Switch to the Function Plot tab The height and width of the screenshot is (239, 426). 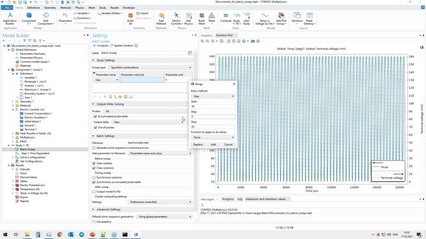click(x=224, y=35)
